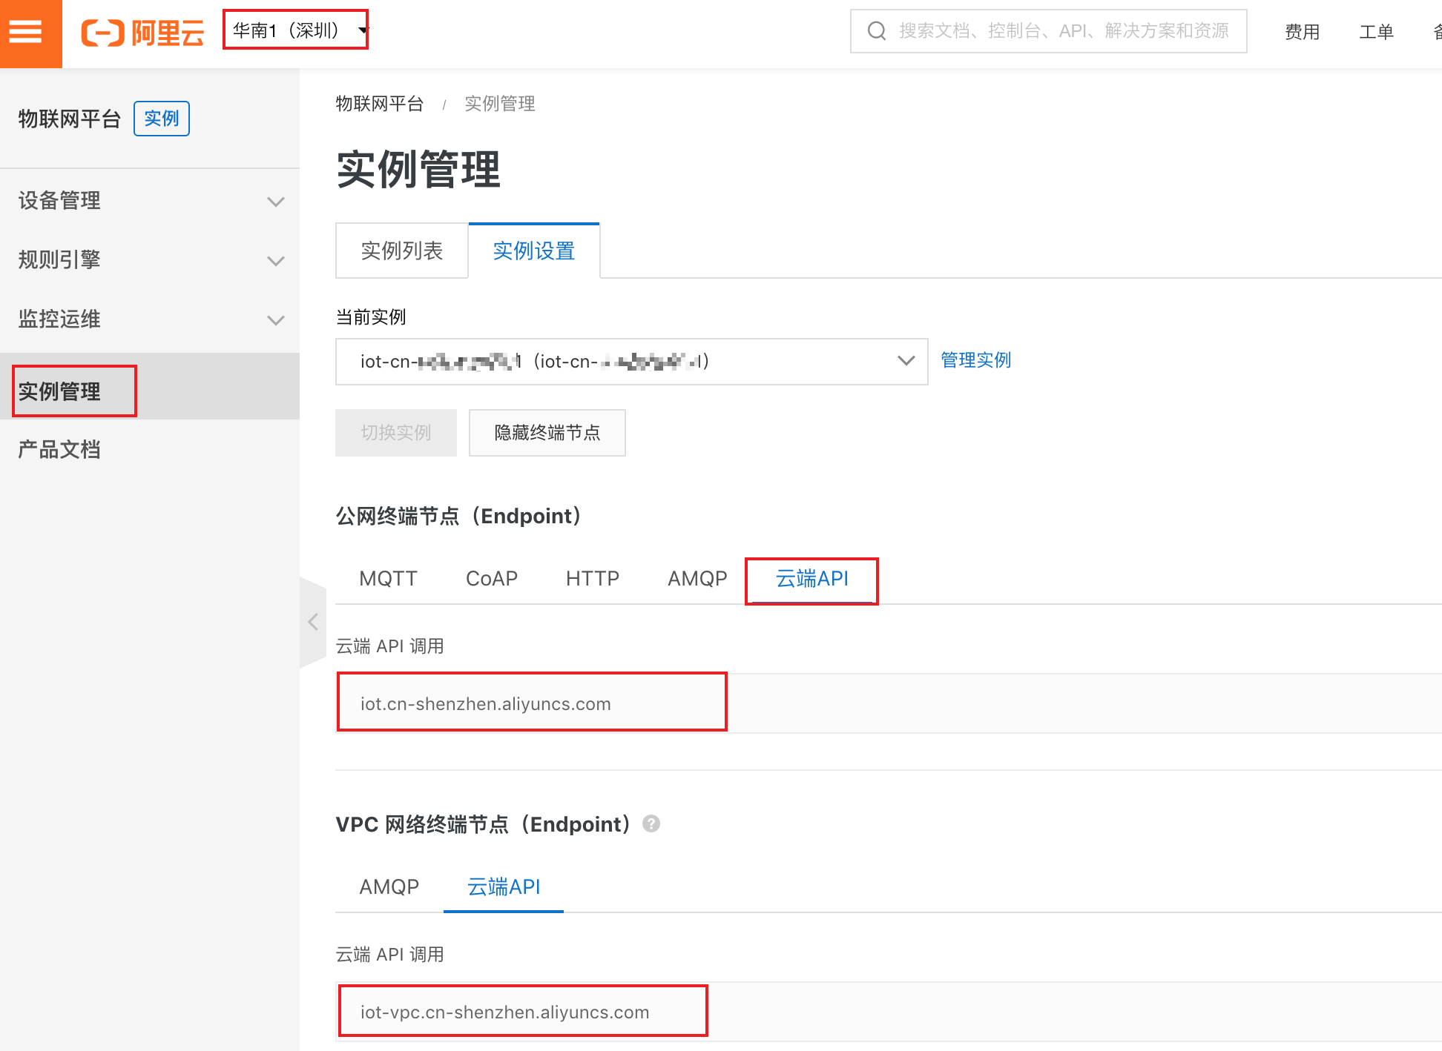The height and width of the screenshot is (1051, 1442).
Task: Click the 隐藏终端节点 button
Action: point(547,433)
